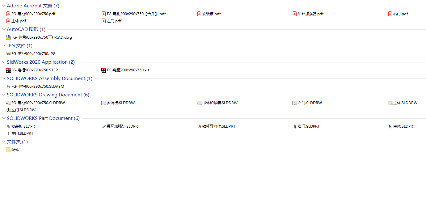Click the PDF icon of FG-电柜900x290x750【合并】.pdf
426x203 pixels.
(x=104, y=14)
